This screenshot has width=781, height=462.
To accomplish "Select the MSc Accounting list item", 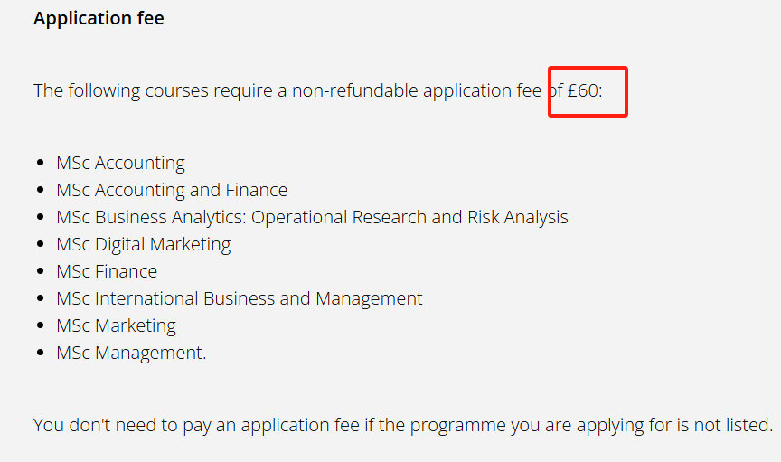I will (120, 163).
